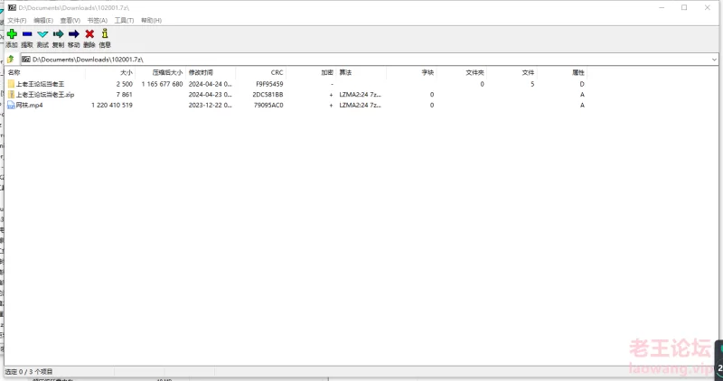This screenshot has height=381, width=723.
Task: Click the Test (测试) toolbar icon
Action: [x=42, y=34]
